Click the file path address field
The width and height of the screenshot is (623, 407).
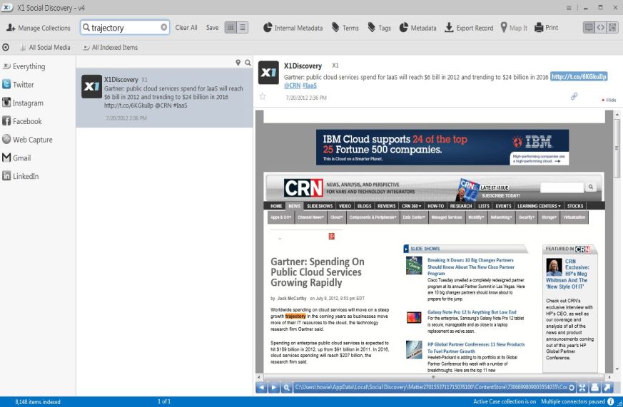point(431,388)
